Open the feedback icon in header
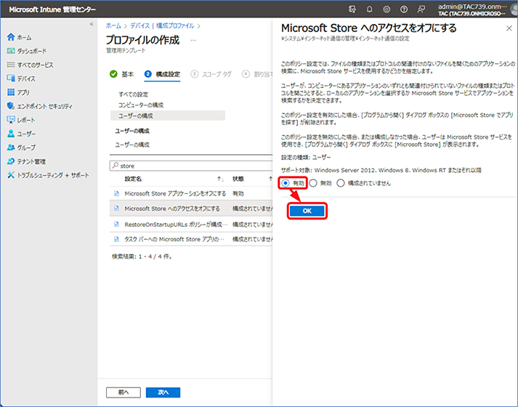 (421, 9)
